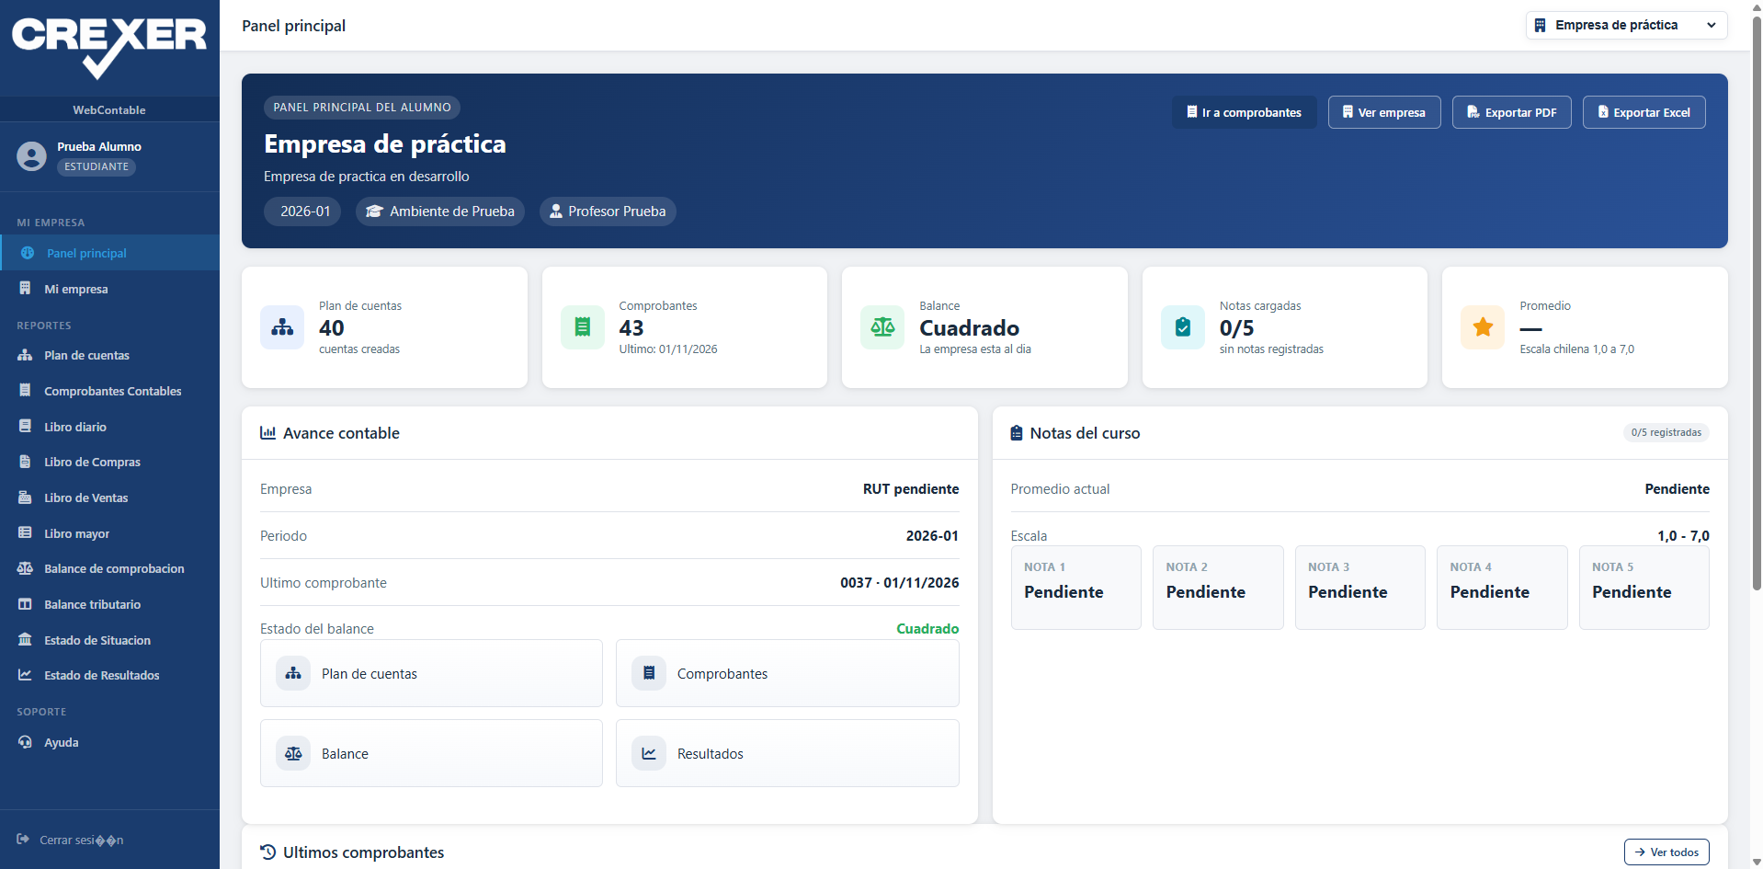This screenshot has width=1763, height=869.
Task: Click Exportar PDF button
Action: coord(1511,112)
